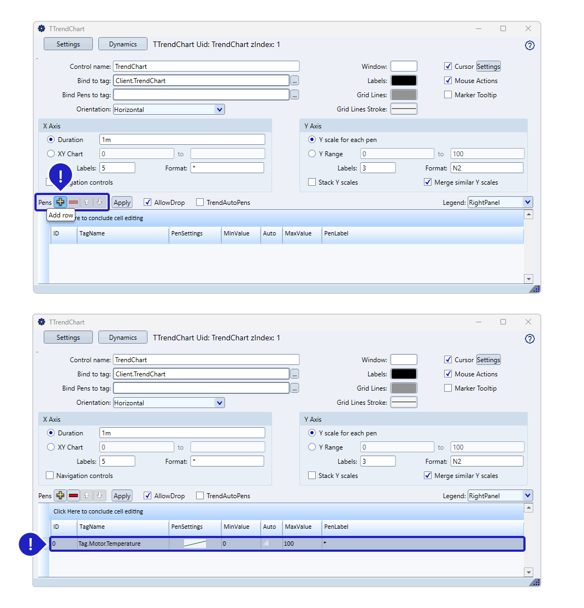Toggle the Auto checkbox in the Tag.Motor.Temperature row

(266, 543)
